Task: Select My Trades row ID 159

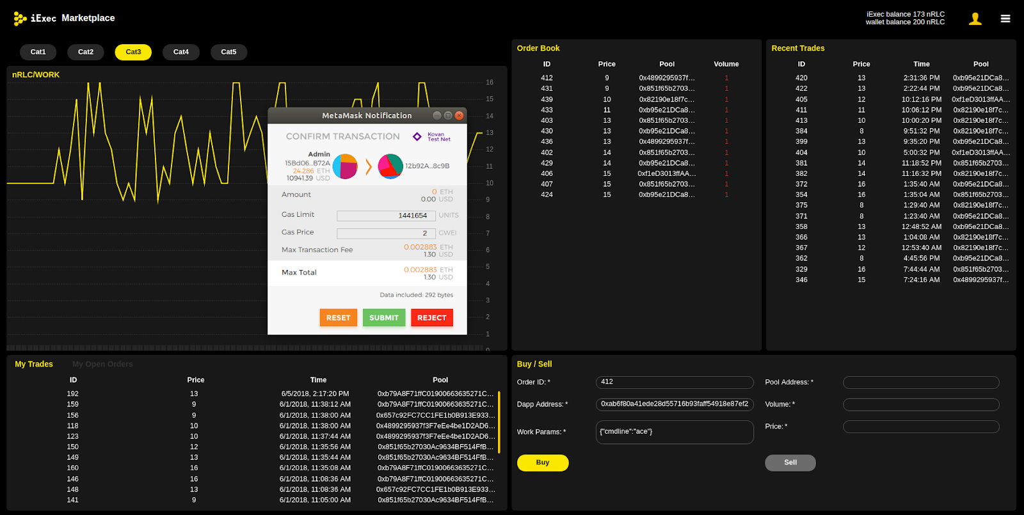Action: pos(255,404)
